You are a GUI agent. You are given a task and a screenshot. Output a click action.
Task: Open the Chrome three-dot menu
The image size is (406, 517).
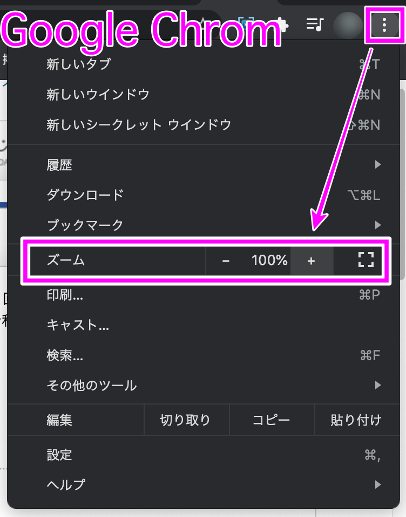(x=384, y=25)
